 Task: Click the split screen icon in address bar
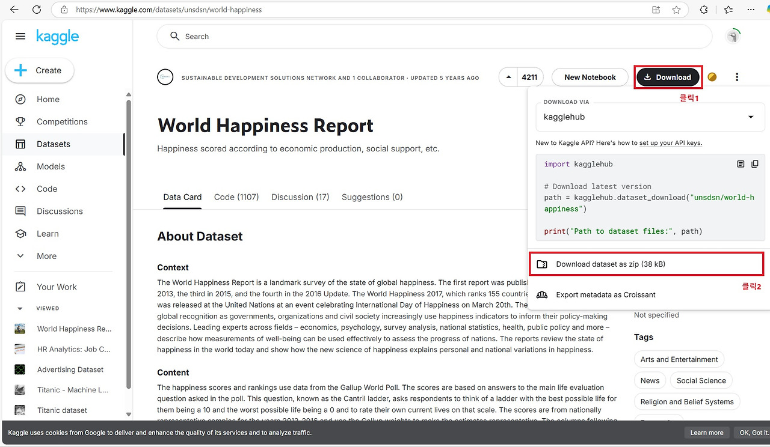tap(656, 10)
